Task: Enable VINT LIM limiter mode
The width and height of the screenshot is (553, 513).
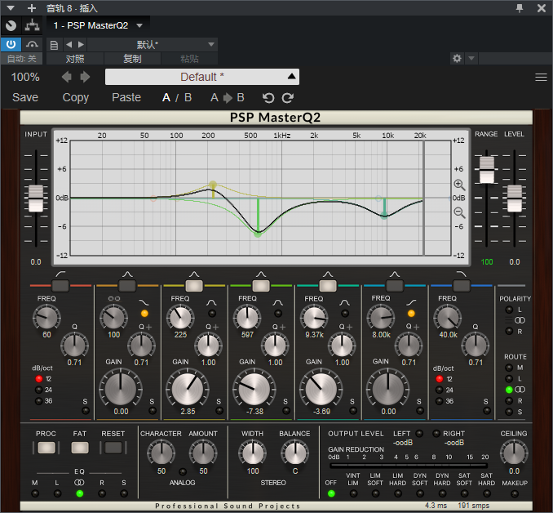Action: click(x=353, y=494)
